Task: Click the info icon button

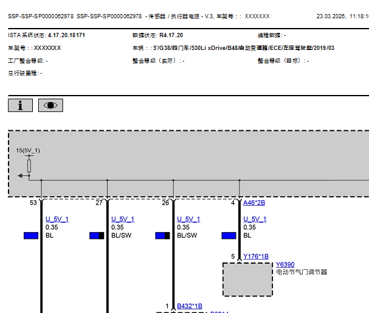Action: point(20,105)
